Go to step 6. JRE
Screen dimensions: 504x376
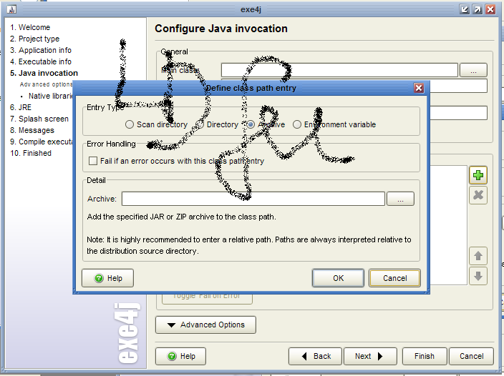pos(21,107)
